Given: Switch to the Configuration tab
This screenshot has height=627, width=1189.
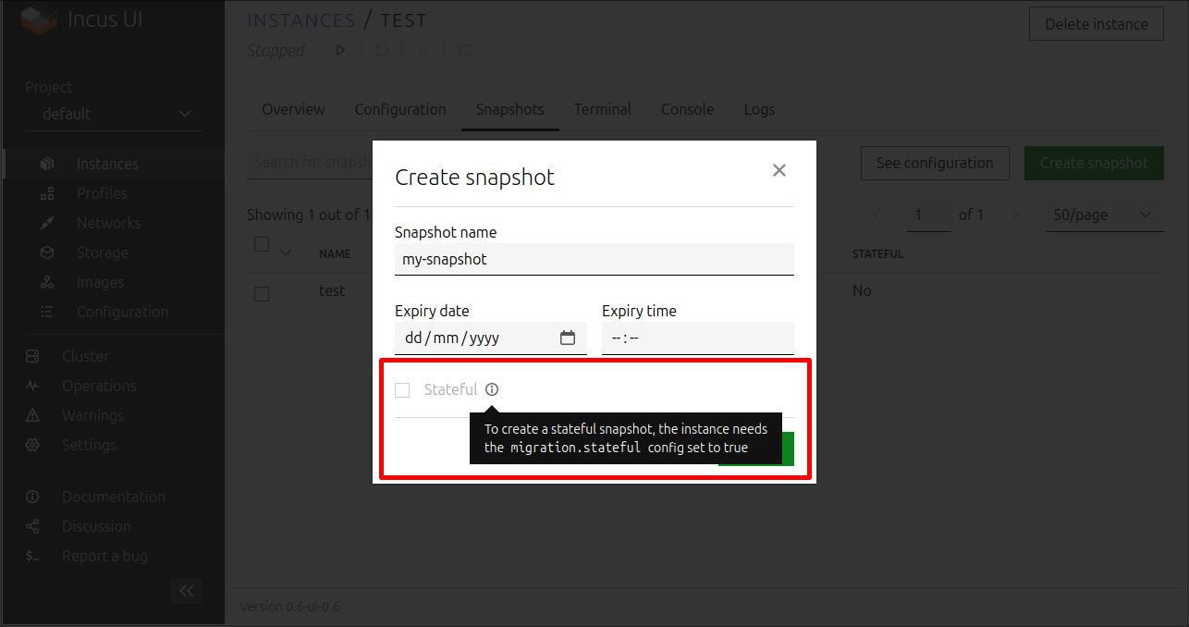Looking at the screenshot, I should tap(400, 109).
